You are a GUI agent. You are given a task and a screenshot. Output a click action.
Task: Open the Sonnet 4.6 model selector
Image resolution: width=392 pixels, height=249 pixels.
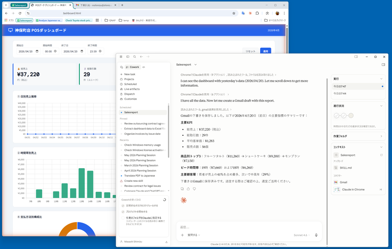[x=301, y=235]
